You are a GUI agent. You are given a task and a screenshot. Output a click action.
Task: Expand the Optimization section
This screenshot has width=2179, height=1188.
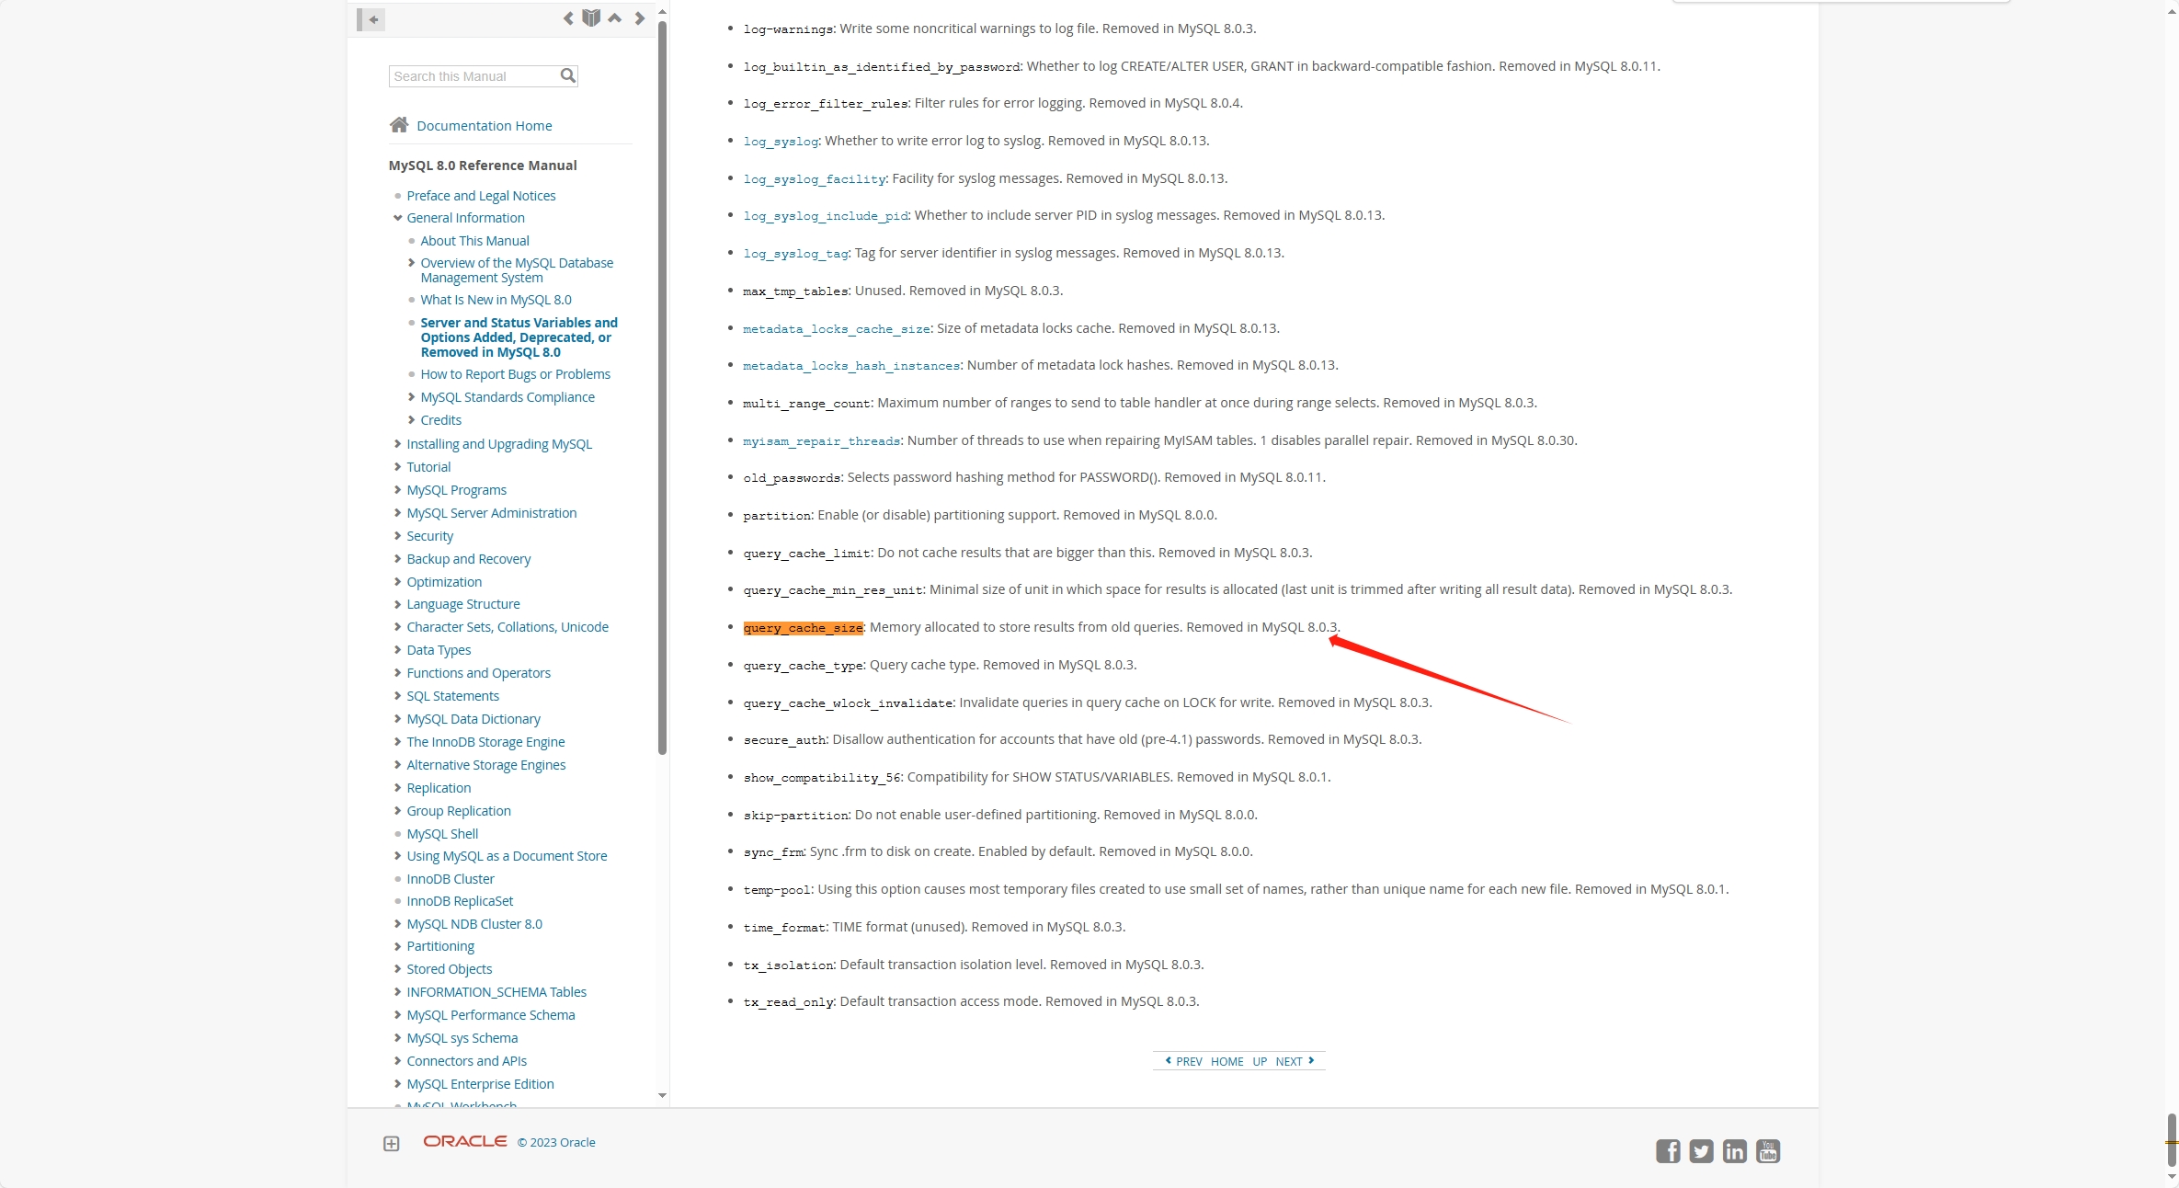397,582
